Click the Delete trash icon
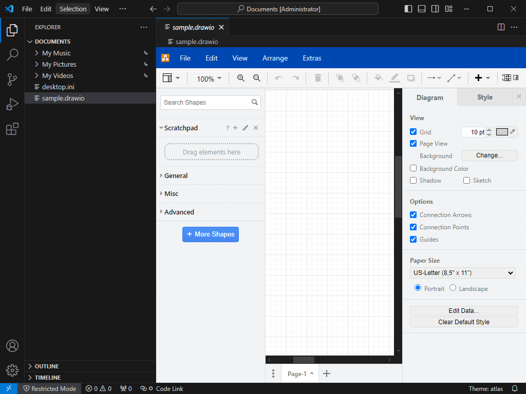The width and height of the screenshot is (526, 394). [317, 78]
